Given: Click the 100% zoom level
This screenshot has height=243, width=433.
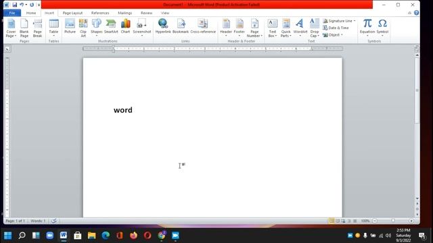Looking at the screenshot, I should pyautogui.click(x=365, y=221).
